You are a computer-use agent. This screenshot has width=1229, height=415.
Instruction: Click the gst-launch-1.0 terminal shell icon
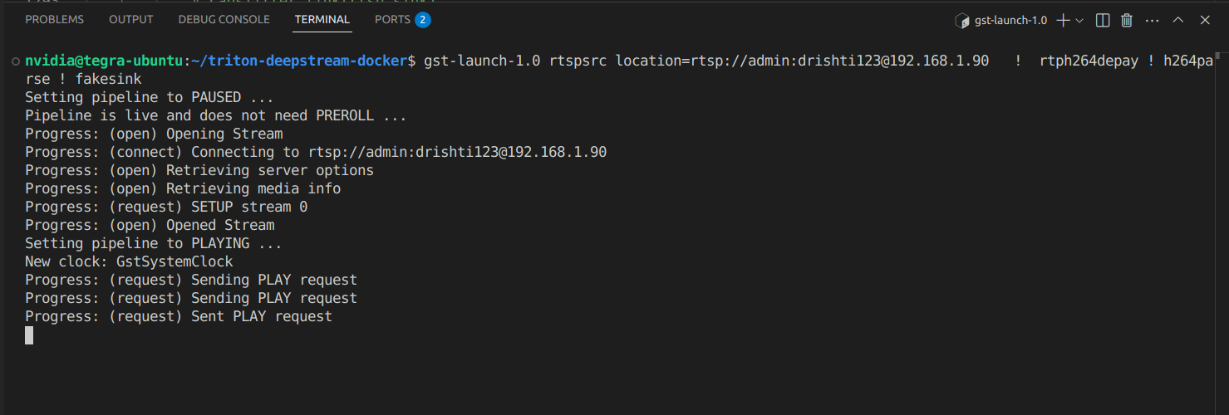(961, 20)
